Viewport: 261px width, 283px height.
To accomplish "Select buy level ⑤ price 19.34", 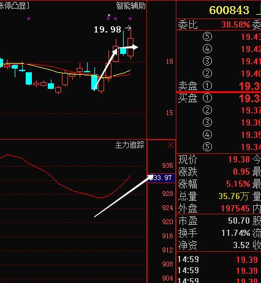I will [x=251, y=147].
